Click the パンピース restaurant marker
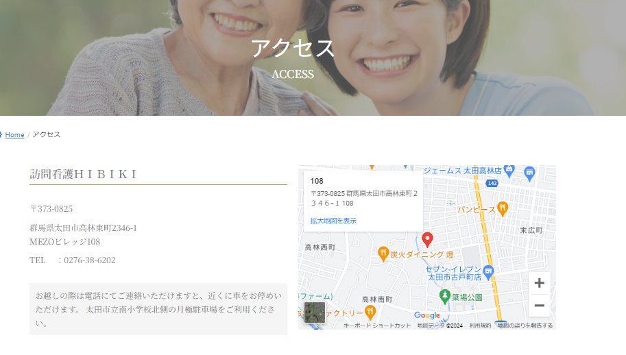626x355 pixels. 503,208
